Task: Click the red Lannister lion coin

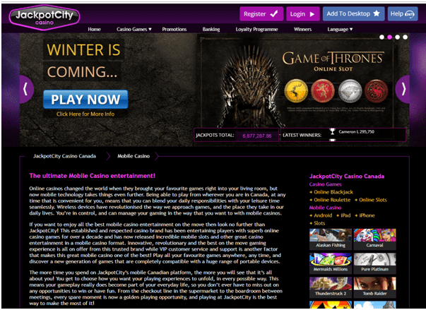Action: pos(322,91)
